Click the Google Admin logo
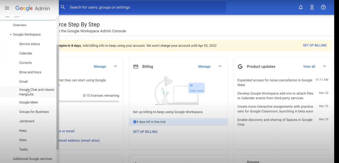 coord(33,8)
